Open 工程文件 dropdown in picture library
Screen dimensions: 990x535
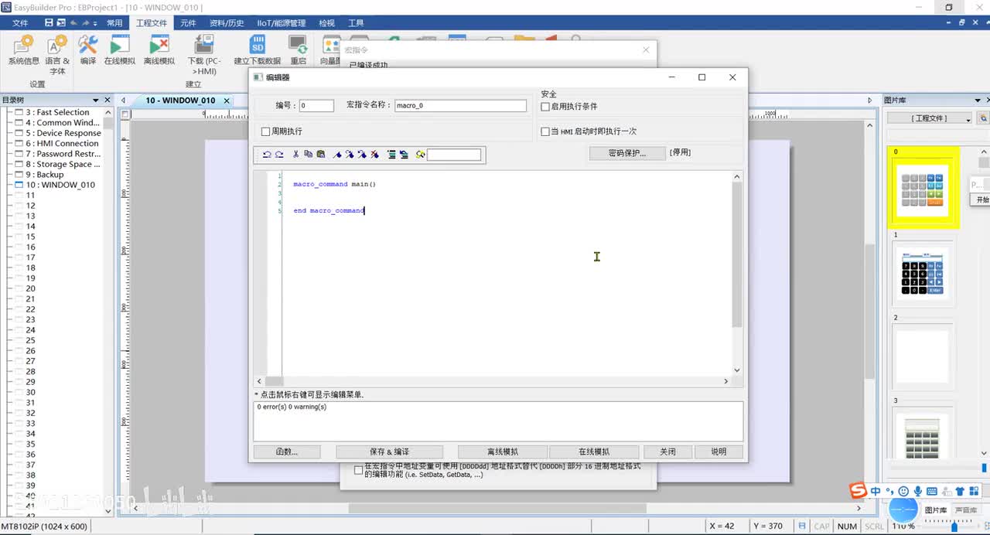pyautogui.click(x=930, y=118)
